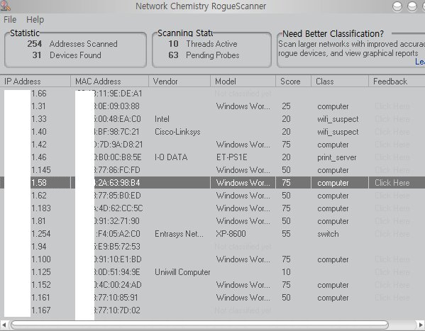Click the Feedback column header
This screenshot has width=425, height=331.
(x=397, y=82)
